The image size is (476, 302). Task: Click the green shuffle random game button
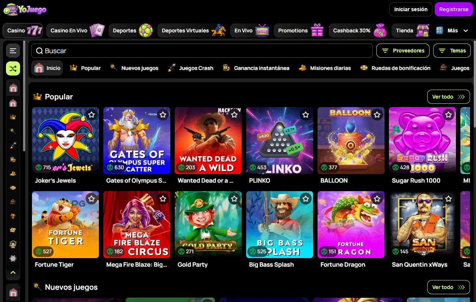tap(13, 68)
